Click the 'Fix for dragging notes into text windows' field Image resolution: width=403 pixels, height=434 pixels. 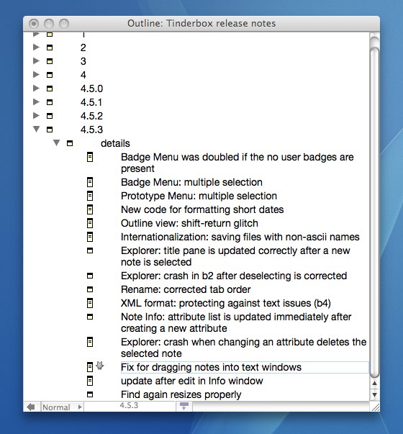click(245, 367)
